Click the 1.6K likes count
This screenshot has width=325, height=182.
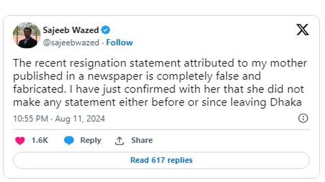tap(39, 140)
